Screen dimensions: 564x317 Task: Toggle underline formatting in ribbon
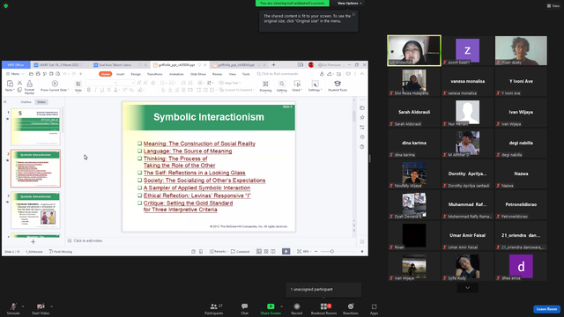coord(102,90)
